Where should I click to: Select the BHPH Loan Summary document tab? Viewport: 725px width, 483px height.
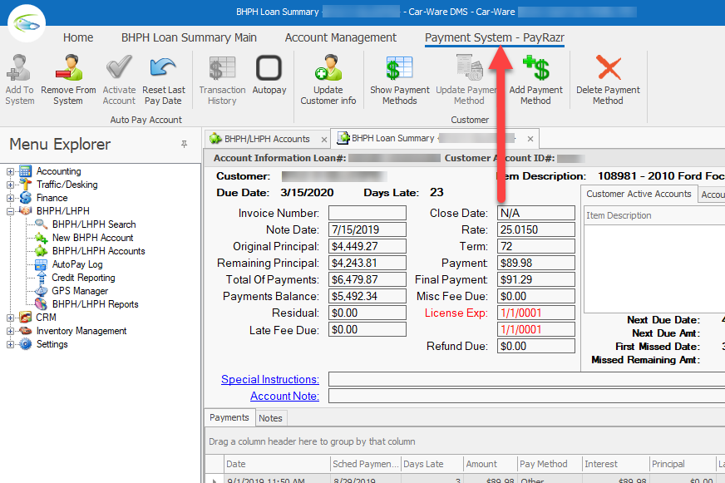pyautogui.click(x=393, y=138)
